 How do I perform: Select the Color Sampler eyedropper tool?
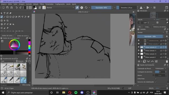tap(4, 24)
